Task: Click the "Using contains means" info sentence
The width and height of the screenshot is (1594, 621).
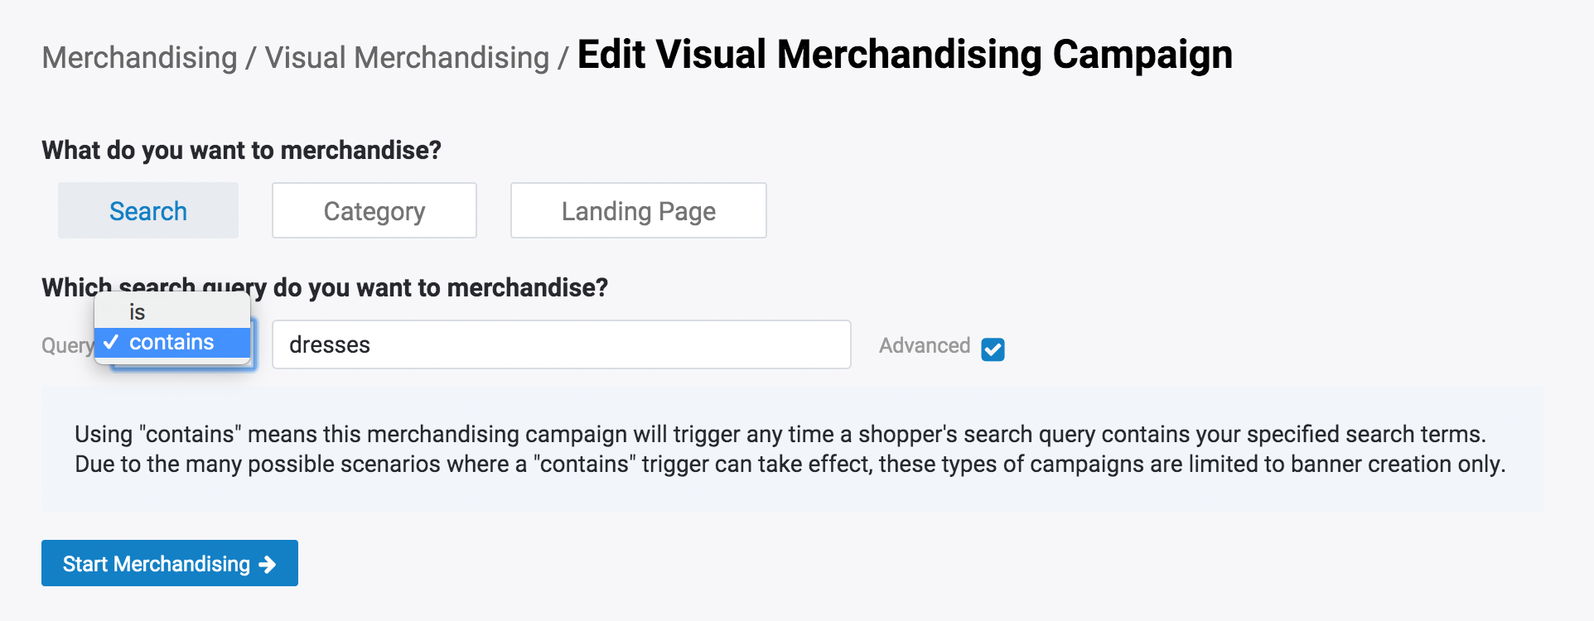Action: pos(779,434)
